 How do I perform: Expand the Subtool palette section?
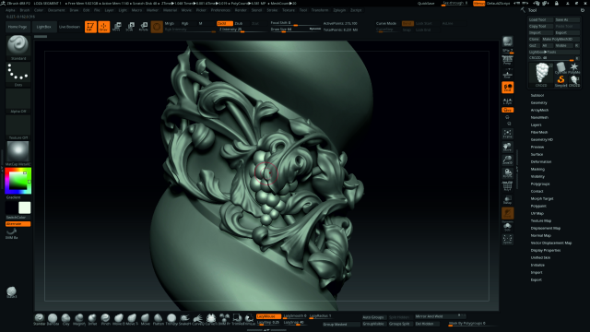537,96
